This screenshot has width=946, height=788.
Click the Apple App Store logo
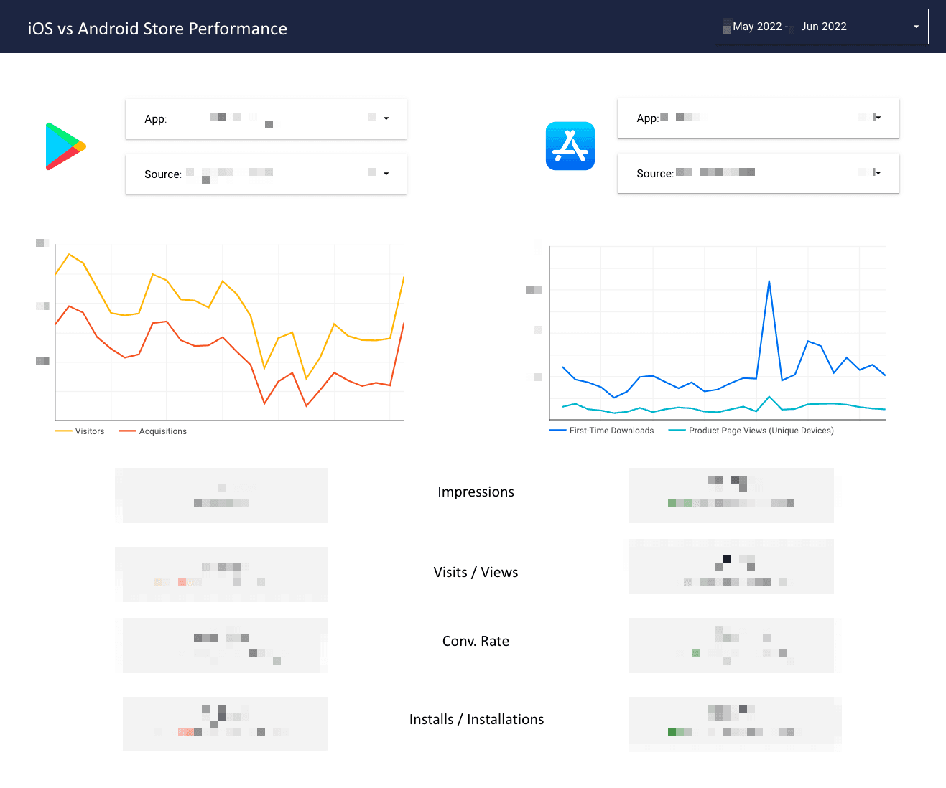point(570,146)
